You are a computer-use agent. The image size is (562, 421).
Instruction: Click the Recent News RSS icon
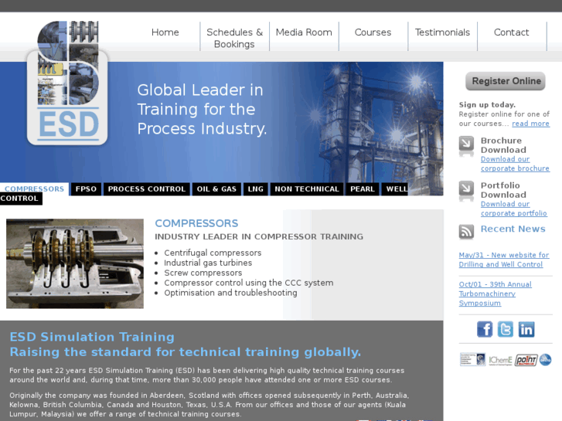tap(466, 232)
